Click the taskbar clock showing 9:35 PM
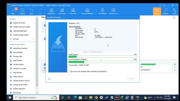The image size is (180, 101). point(167,97)
